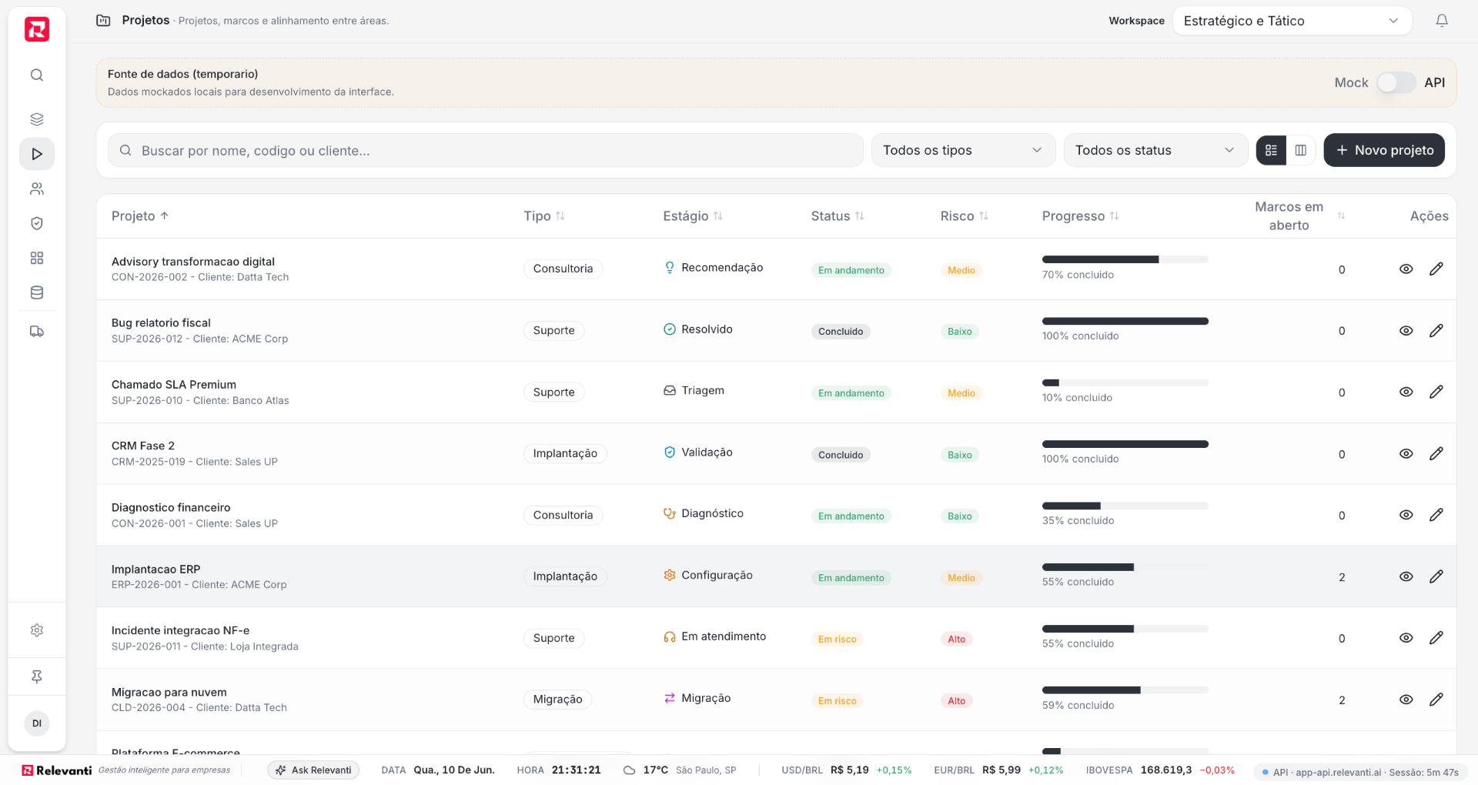Image resolution: width=1478 pixels, height=785 pixels.
Task: Click the truck delivery sidebar icon
Action: coord(37,332)
